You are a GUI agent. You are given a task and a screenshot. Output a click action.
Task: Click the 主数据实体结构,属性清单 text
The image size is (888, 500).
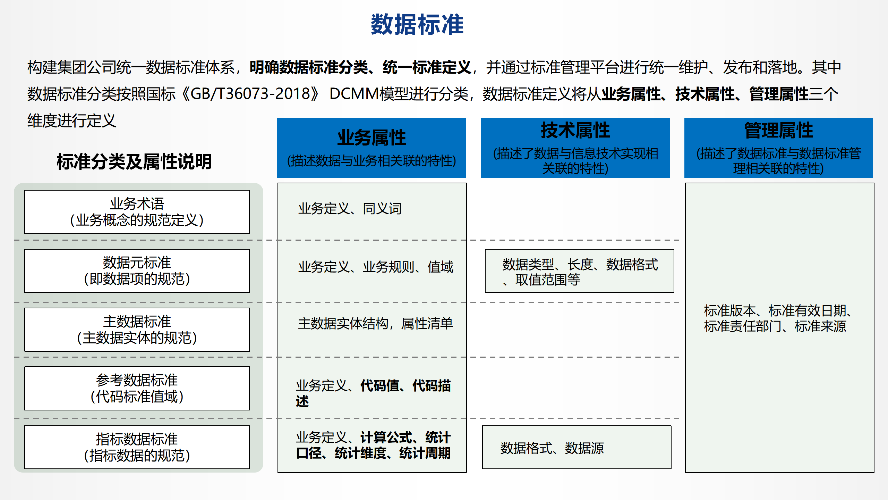coord(375,323)
